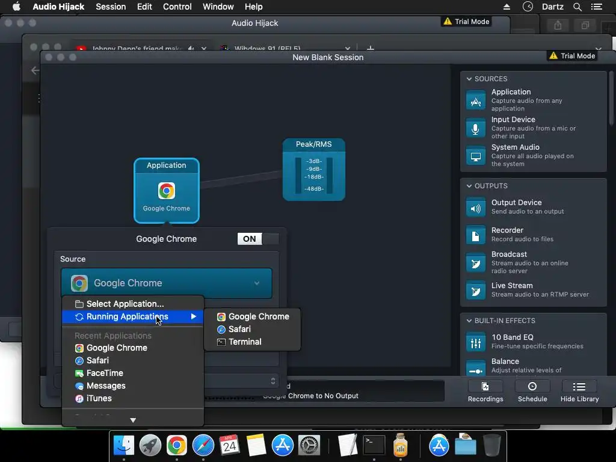Open the Apple menu
The height and width of the screenshot is (462, 616).
16,6
